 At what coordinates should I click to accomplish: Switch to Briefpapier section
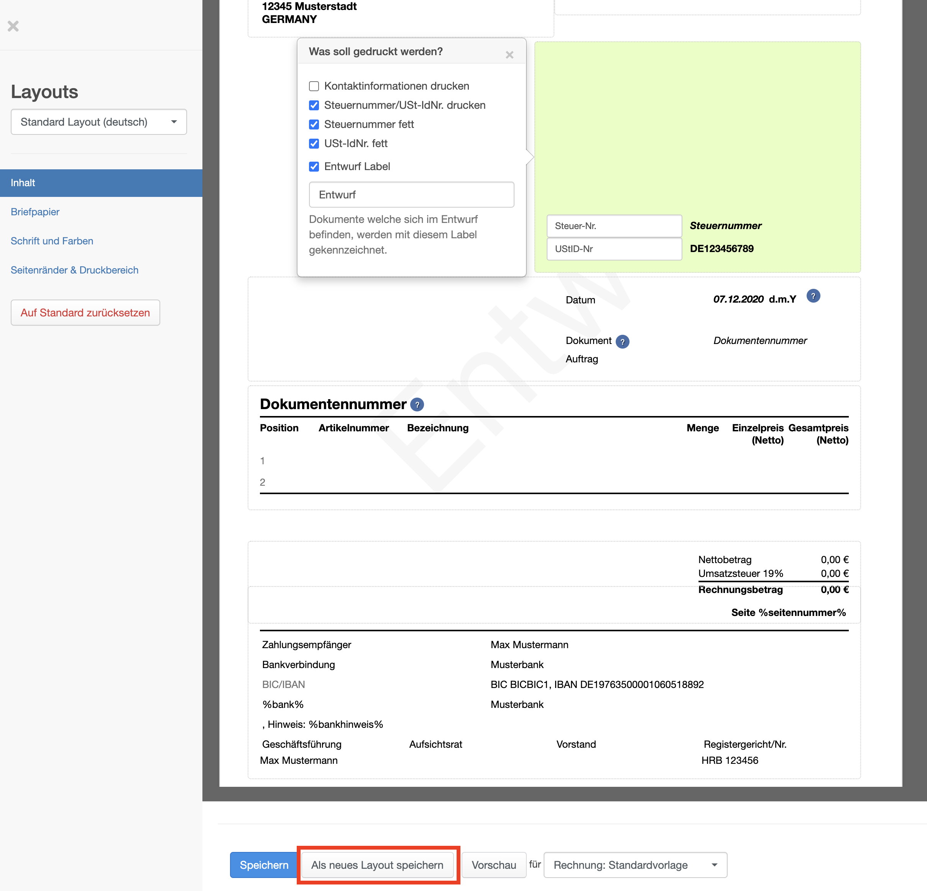(x=35, y=212)
